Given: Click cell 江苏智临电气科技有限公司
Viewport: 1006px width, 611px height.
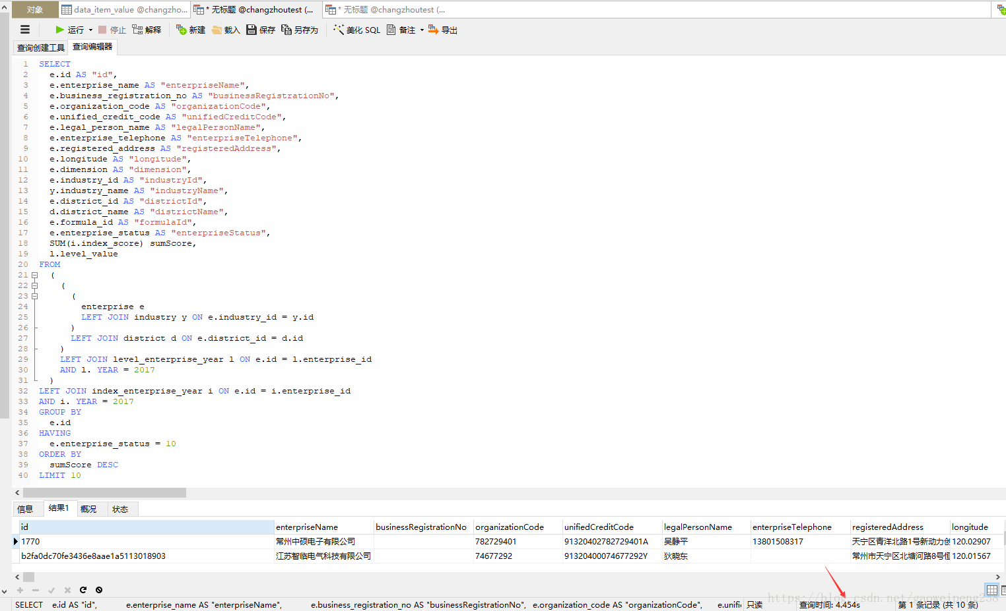Looking at the screenshot, I should (324, 556).
